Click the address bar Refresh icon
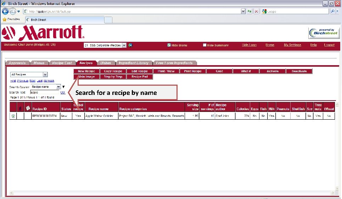Screen dimensions: 342x199 coord(250,11)
